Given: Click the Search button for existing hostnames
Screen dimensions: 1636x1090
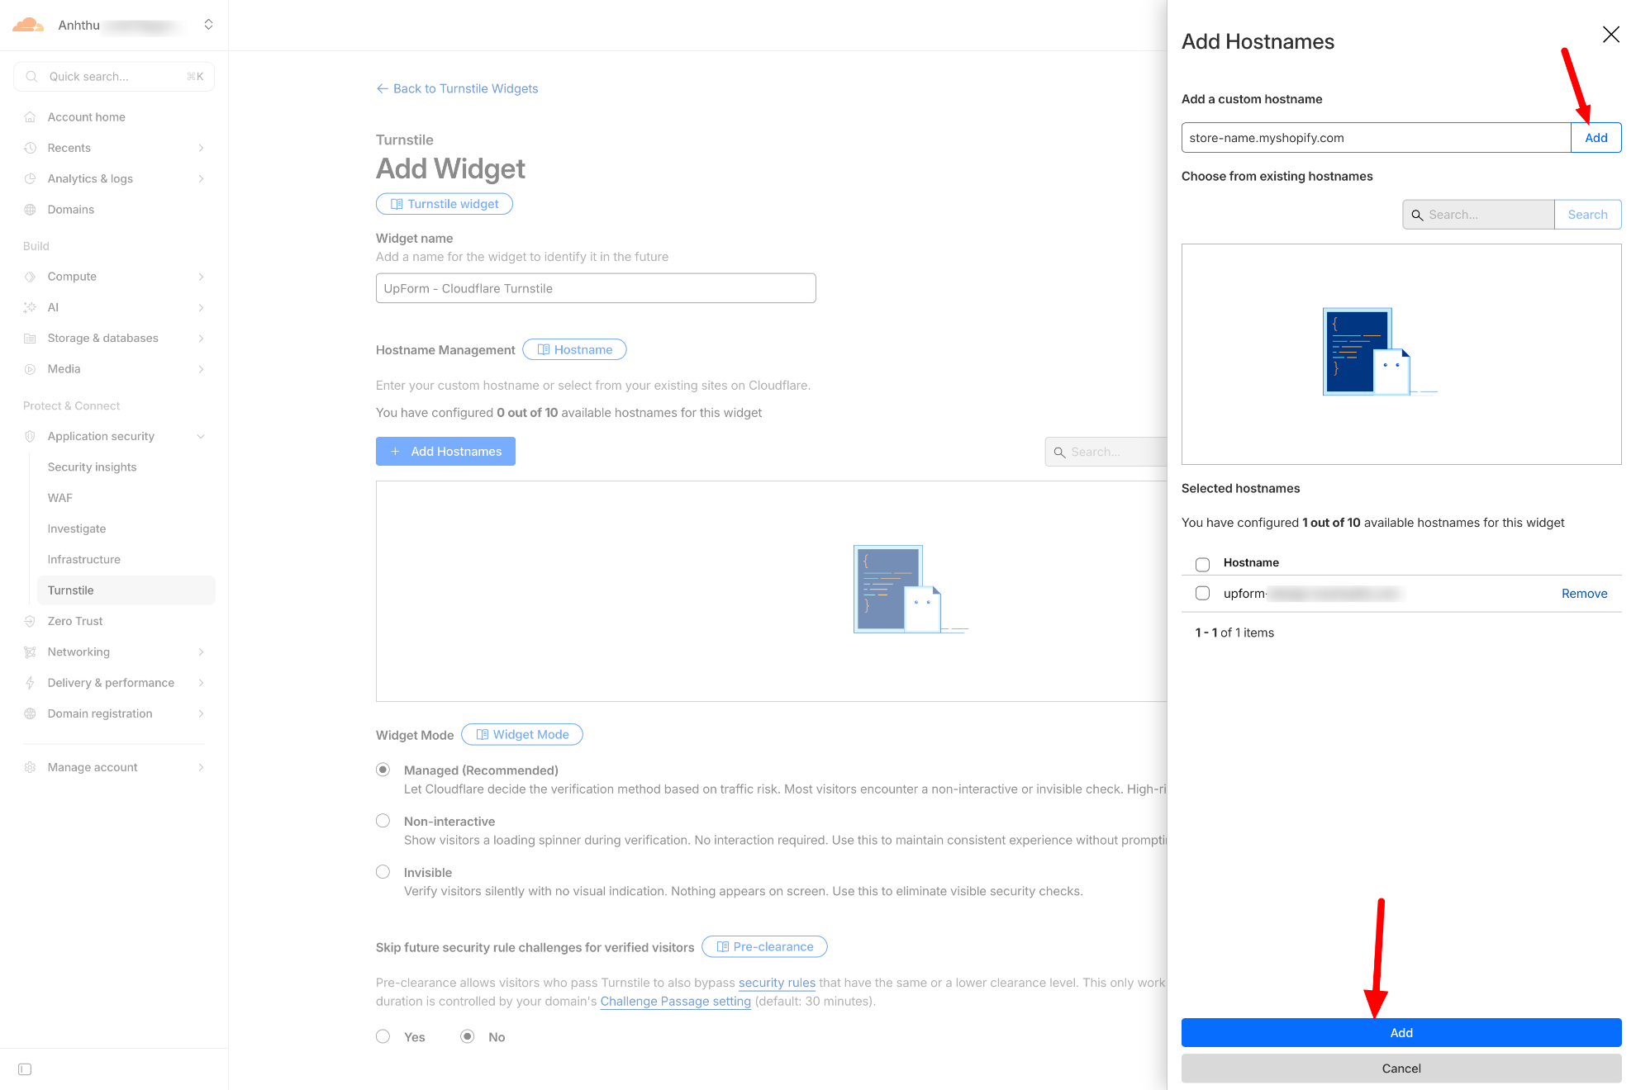Looking at the screenshot, I should [1587, 215].
